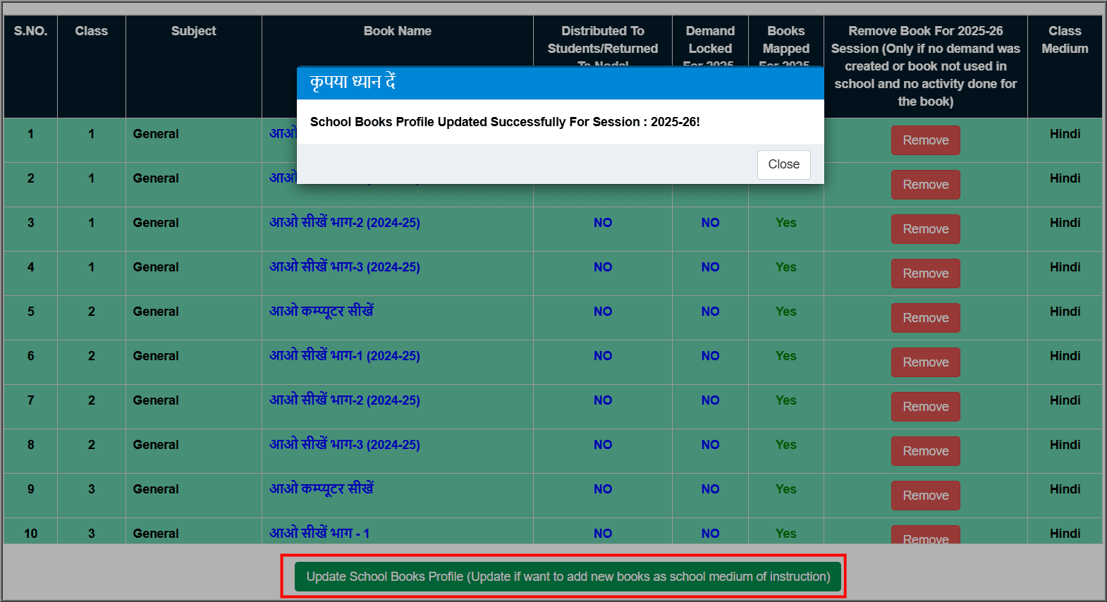Screen dimensions: 1107x602
Task: Remove row 6 class 2 book
Action: pos(925,362)
